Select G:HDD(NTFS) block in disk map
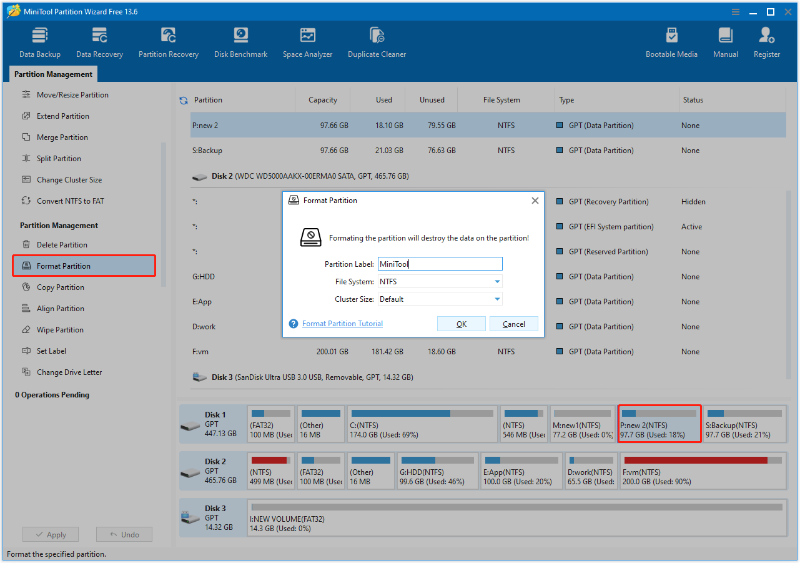800x563 pixels. coord(437,471)
